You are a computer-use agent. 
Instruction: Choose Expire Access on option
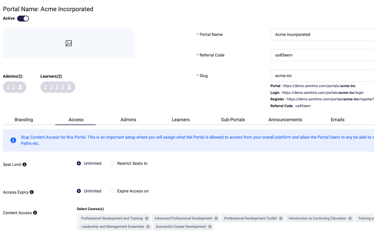[112, 191]
